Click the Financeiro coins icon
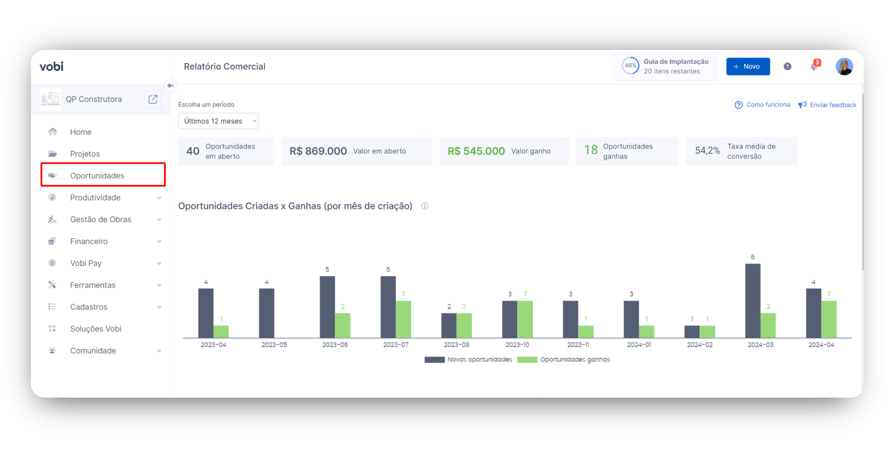This screenshot has width=889, height=449. (x=52, y=241)
